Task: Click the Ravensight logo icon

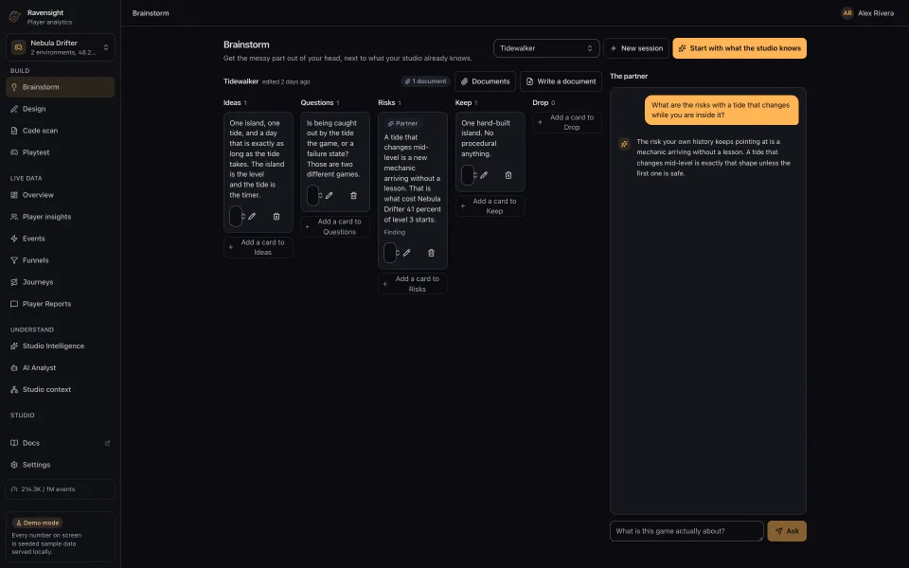Action: (15, 17)
